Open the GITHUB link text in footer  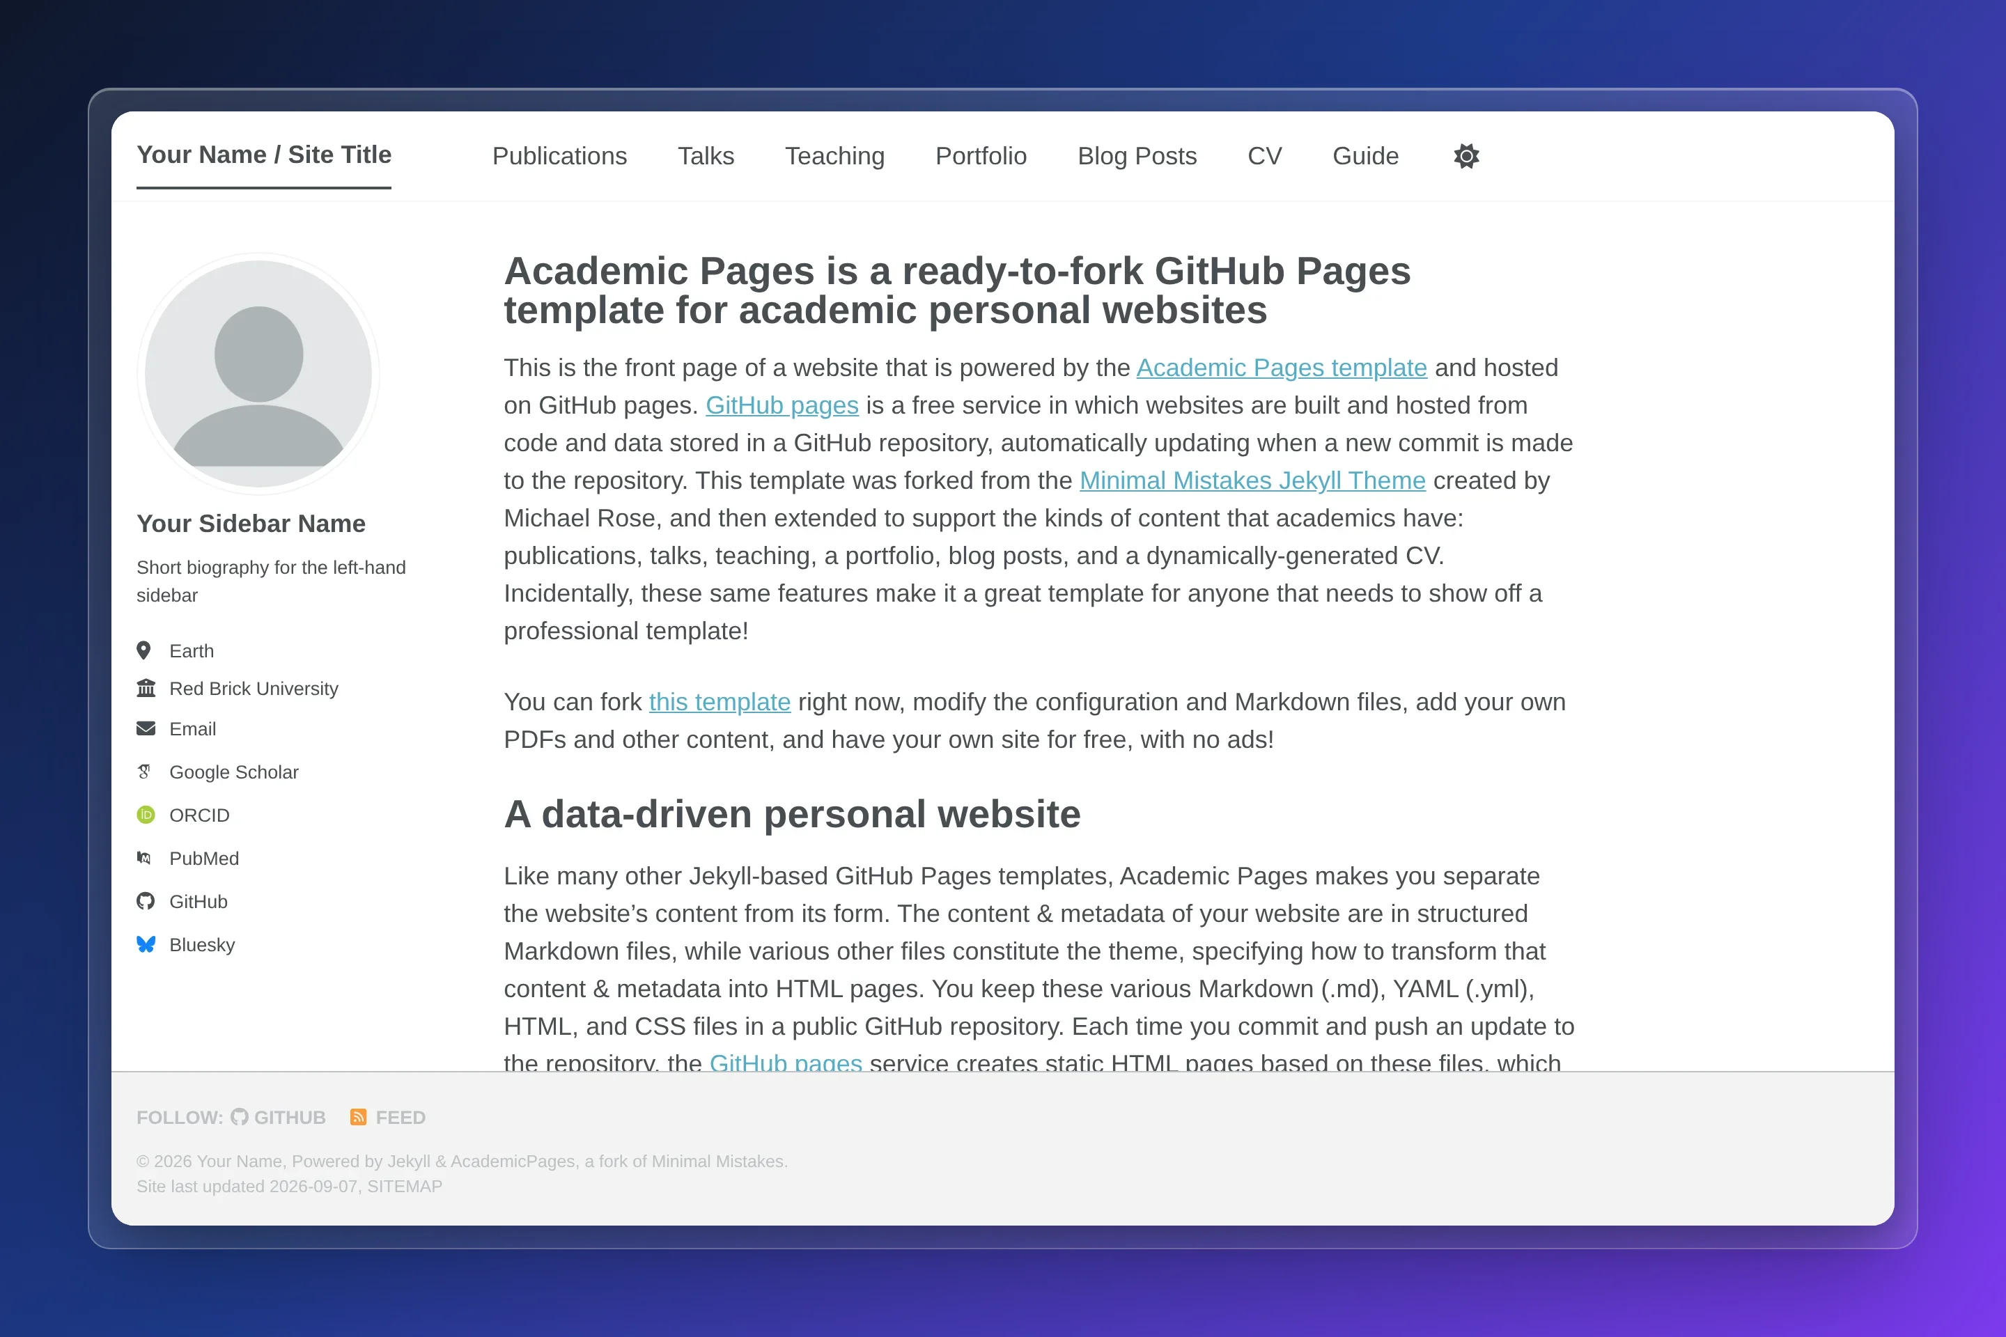point(290,1117)
